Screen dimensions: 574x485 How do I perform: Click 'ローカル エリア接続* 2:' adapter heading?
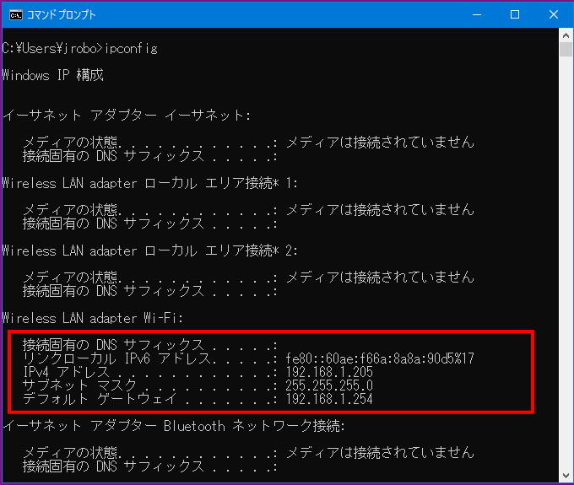pyautogui.click(x=149, y=251)
